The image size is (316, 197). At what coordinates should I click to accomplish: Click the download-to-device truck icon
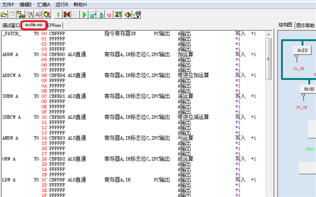point(21,15)
